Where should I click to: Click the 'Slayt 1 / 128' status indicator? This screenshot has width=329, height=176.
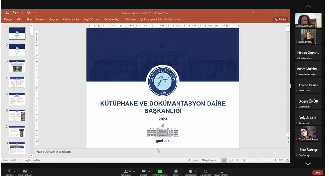click(x=9, y=160)
